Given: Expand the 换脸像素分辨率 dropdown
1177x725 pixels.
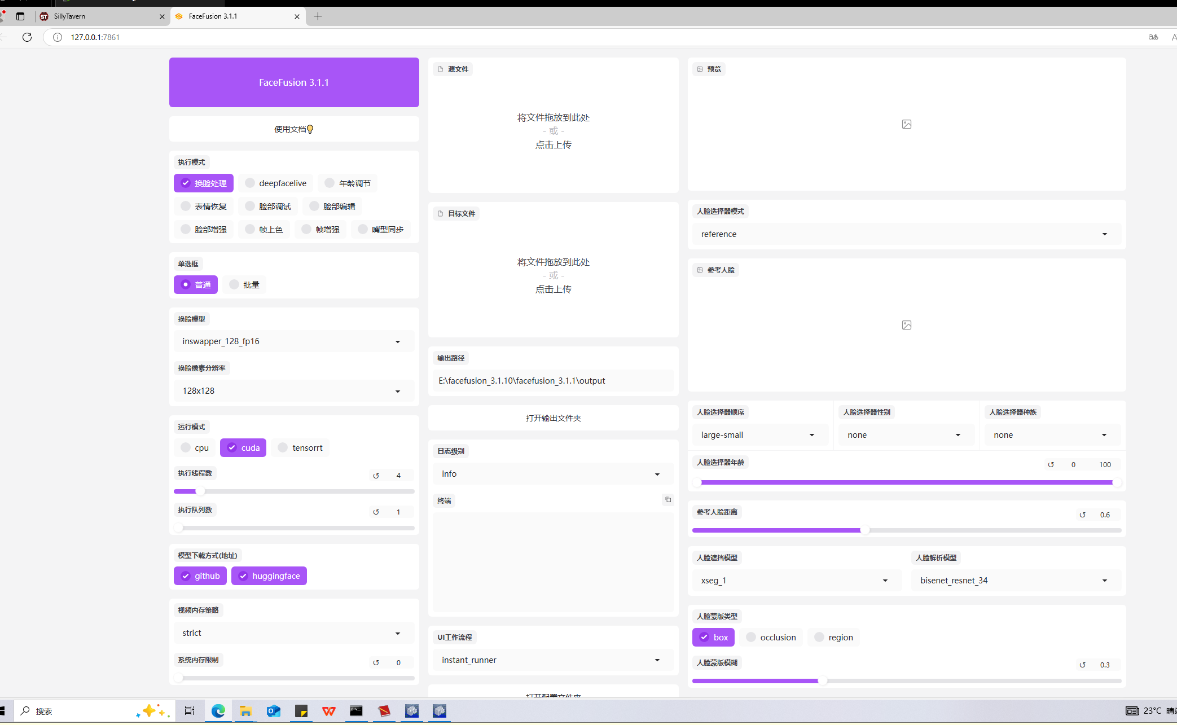Looking at the screenshot, I should (x=294, y=391).
